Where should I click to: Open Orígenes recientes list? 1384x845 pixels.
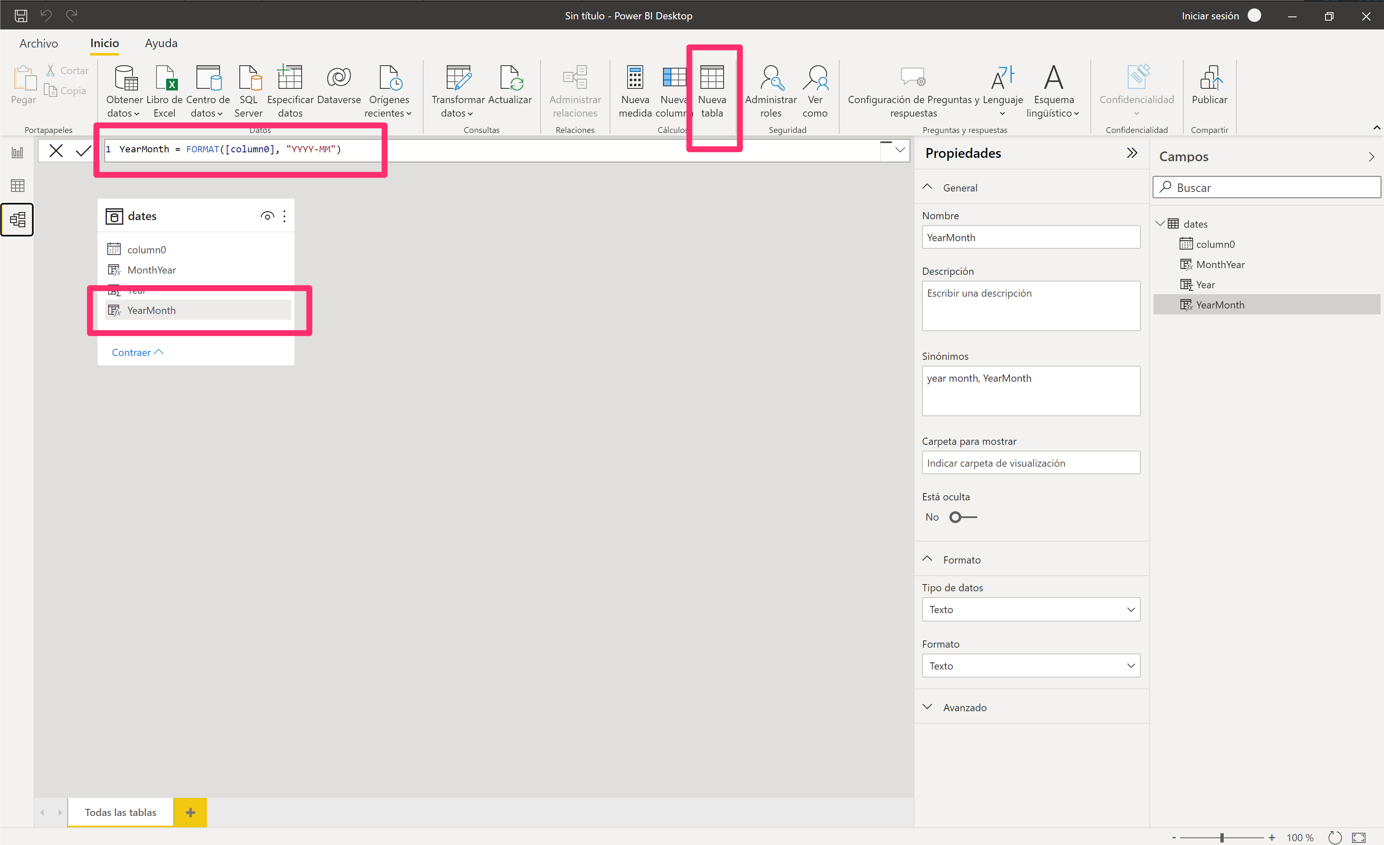point(389,90)
